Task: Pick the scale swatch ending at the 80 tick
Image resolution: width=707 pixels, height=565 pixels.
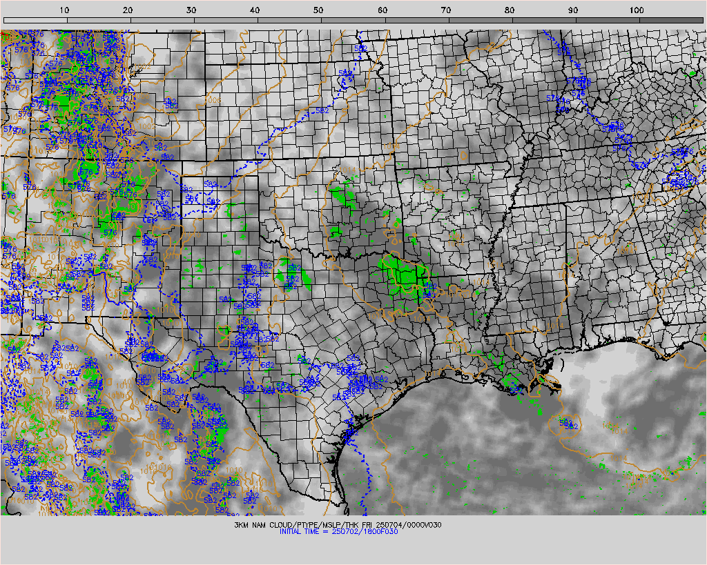Action: [481, 20]
